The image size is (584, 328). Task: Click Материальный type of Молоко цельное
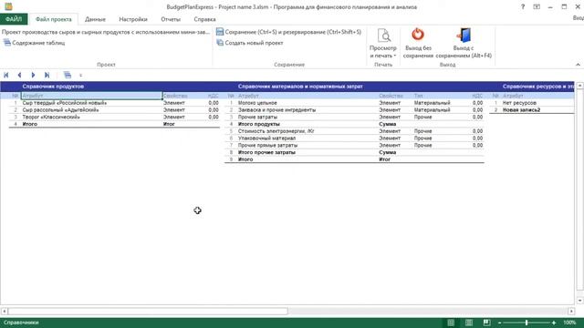pyautogui.click(x=432, y=103)
